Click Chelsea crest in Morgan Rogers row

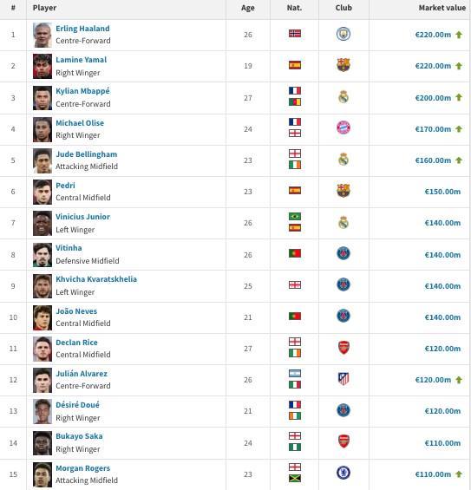(343, 473)
